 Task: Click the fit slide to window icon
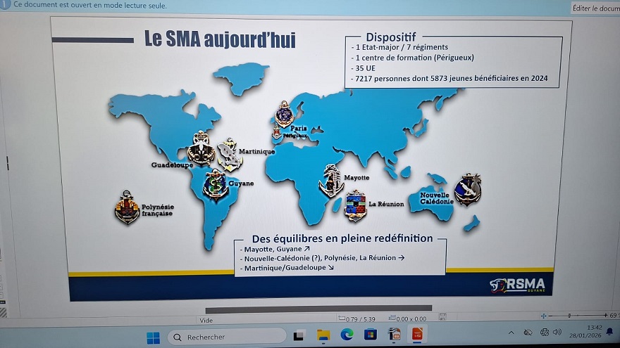click(x=542, y=316)
